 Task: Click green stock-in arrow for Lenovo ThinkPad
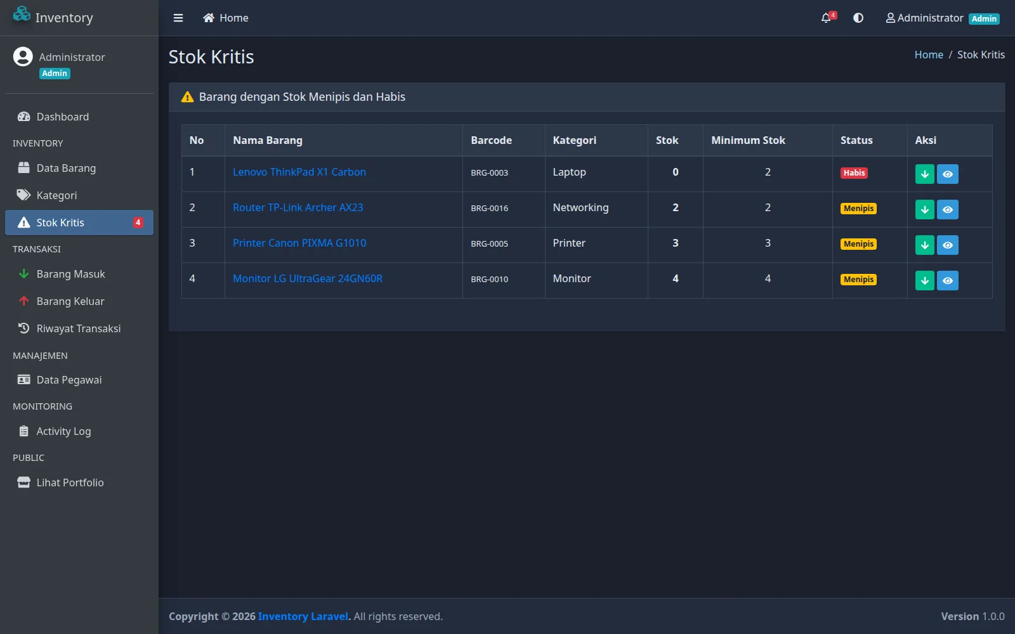coord(925,174)
